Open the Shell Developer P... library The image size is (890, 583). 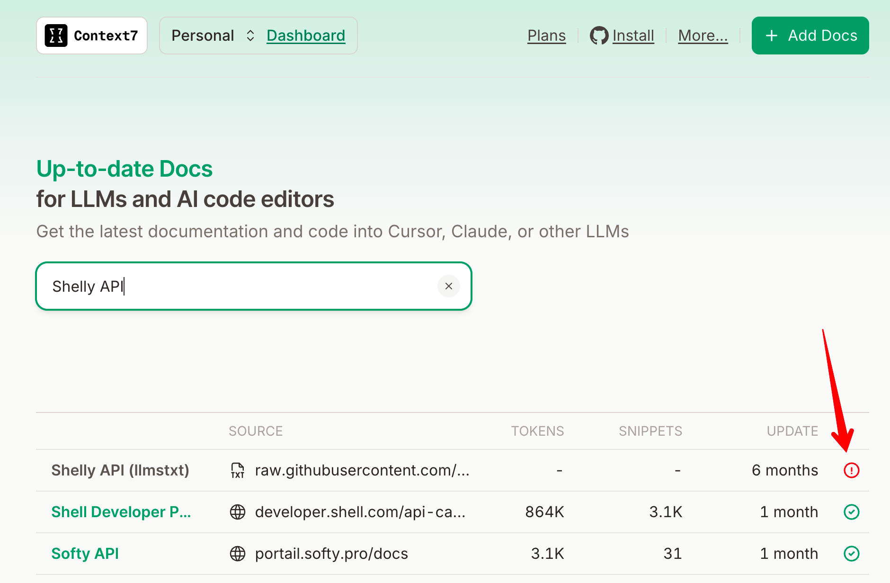pyautogui.click(x=121, y=512)
